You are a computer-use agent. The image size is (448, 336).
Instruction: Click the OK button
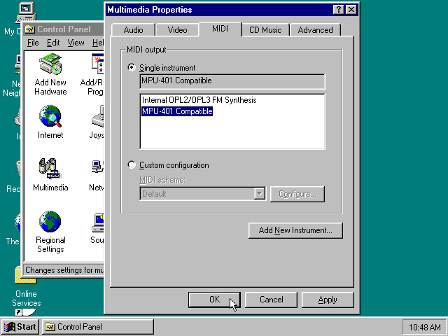(214, 300)
